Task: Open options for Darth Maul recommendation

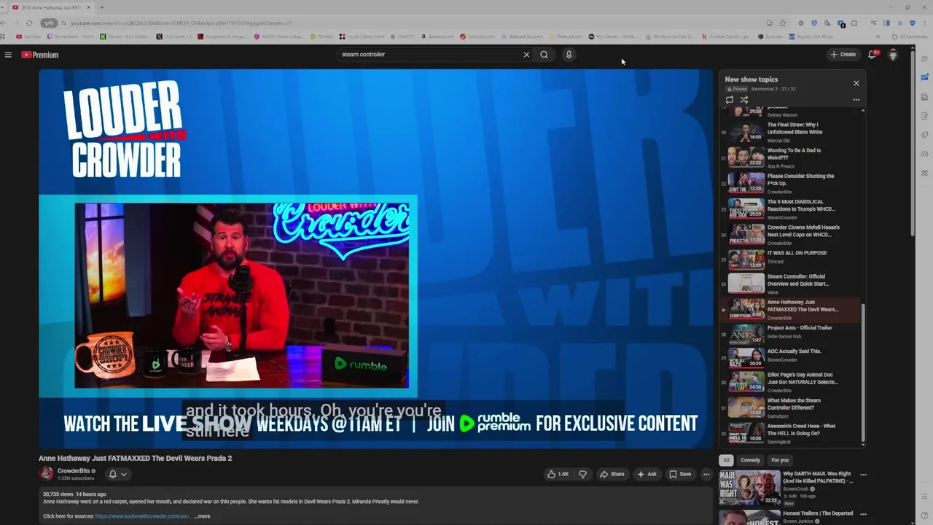Action: [x=863, y=475]
